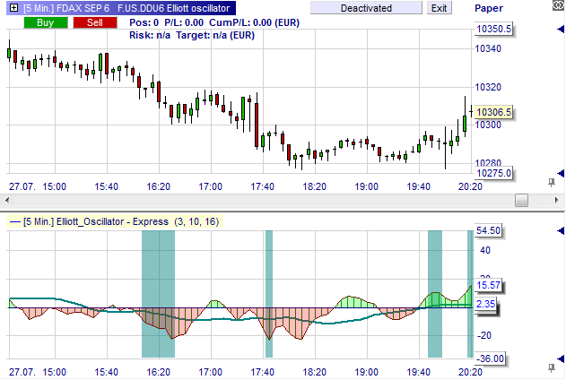
Task: Click the pin icon of price chart
Action: (x=550, y=183)
